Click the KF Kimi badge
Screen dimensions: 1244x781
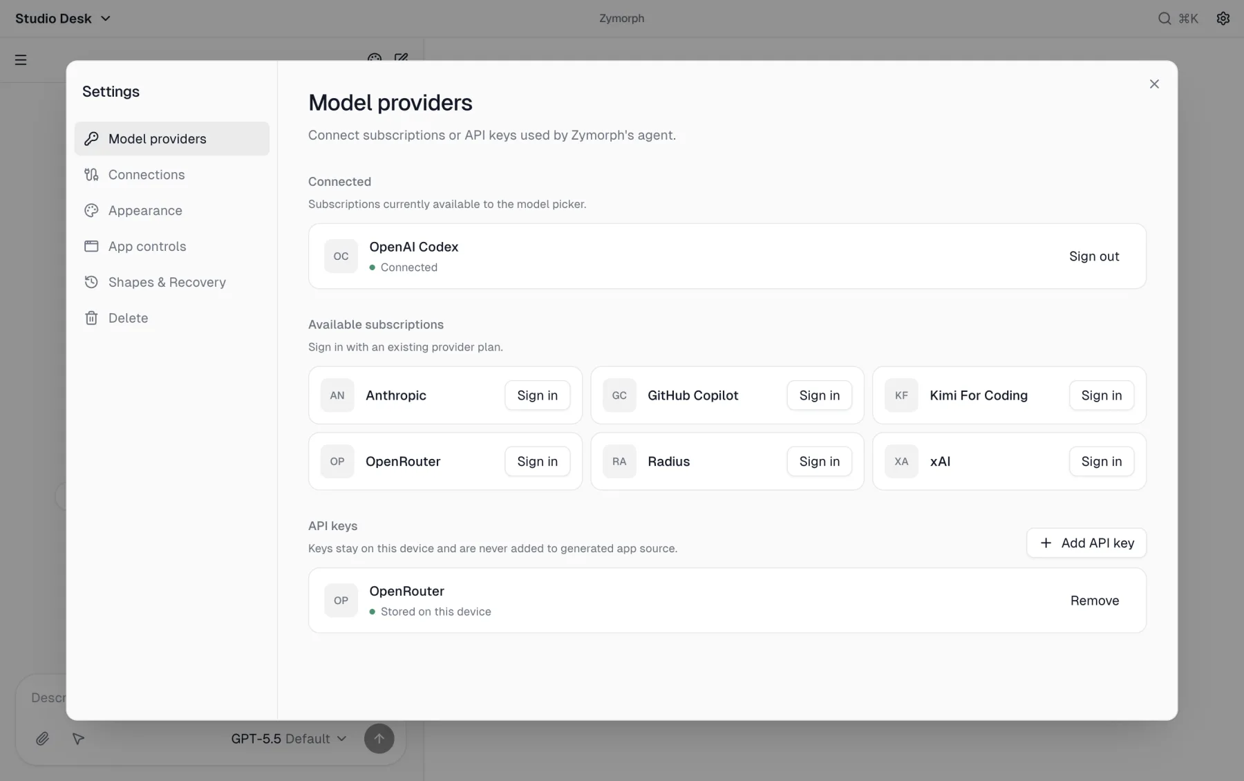(901, 395)
